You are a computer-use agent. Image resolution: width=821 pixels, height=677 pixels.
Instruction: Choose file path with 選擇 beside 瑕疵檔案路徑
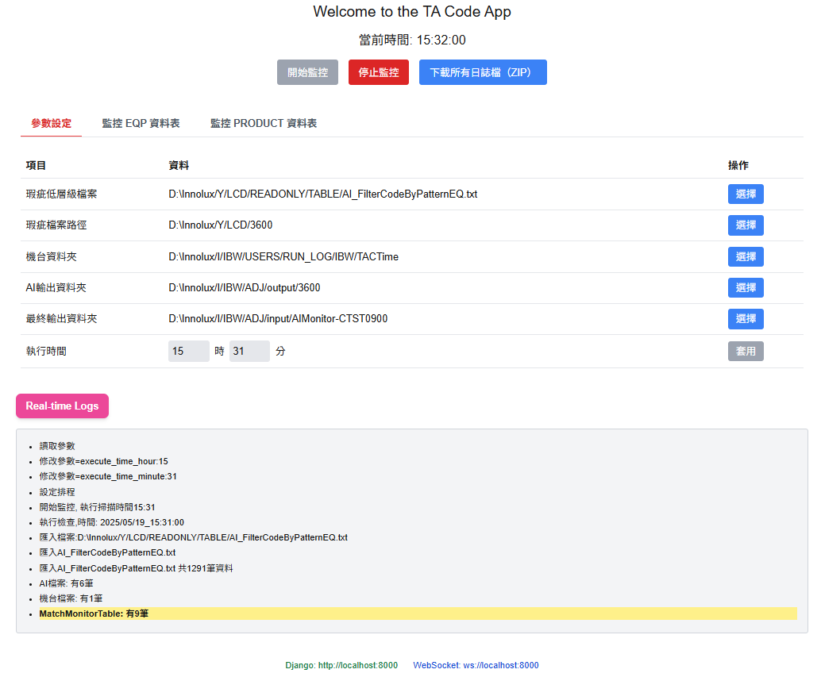tap(745, 225)
